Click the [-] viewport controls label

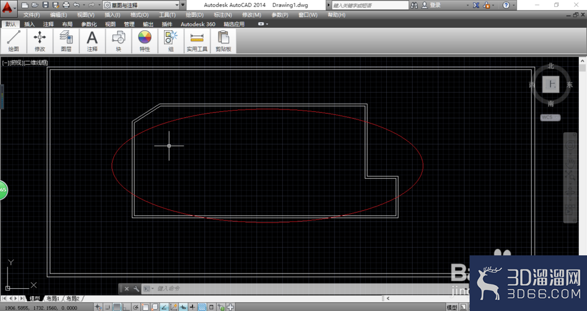click(6, 63)
